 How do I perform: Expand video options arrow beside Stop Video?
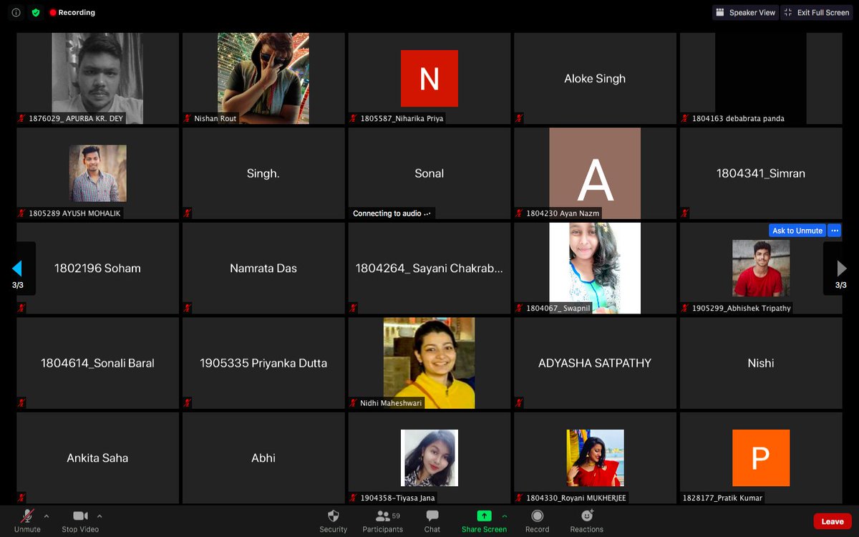click(100, 516)
